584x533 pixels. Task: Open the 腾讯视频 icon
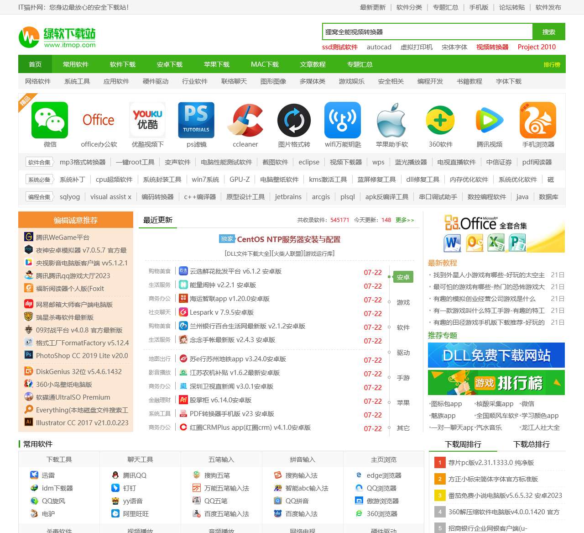coord(489,120)
